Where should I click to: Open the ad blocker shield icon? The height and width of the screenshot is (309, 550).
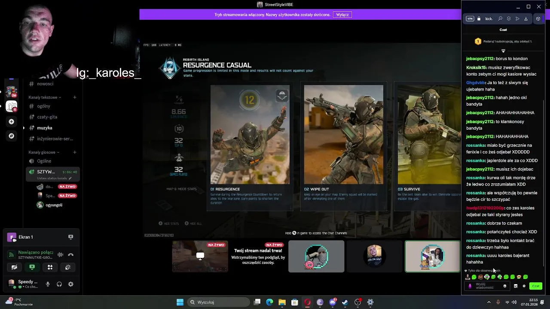pyautogui.click(x=509, y=19)
